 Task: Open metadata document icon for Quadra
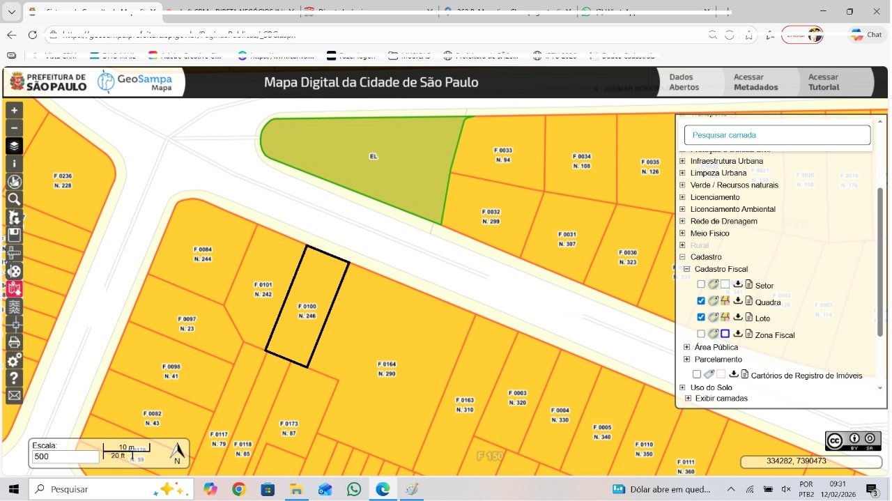click(749, 302)
